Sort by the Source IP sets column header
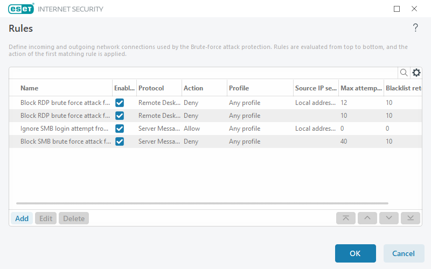The image size is (431, 269). (316, 88)
